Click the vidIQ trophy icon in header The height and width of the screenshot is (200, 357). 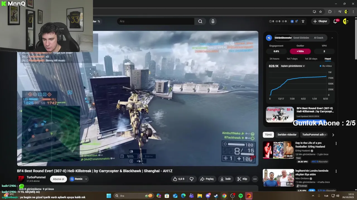pyautogui.click(x=303, y=21)
